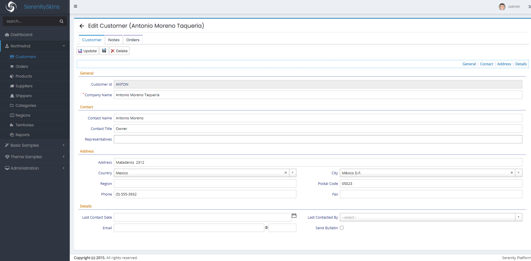Click the Orders shopping cart icon
Viewport: 531px width, 261px height.
[12, 66]
